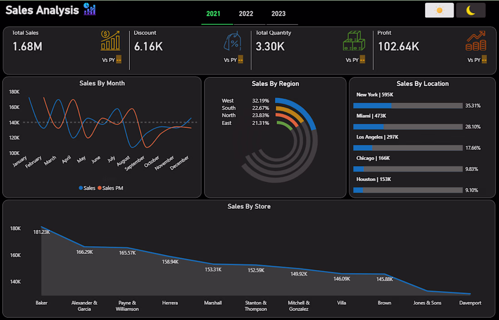Select Stanton & Thompson store label
This screenshot has width=499, height=320.
click(x=256, y=306)
